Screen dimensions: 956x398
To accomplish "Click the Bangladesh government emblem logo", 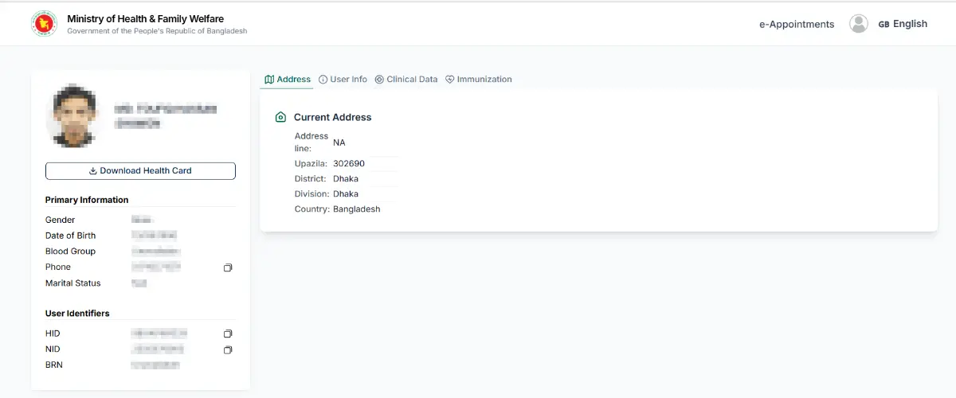I will (44, 24).
